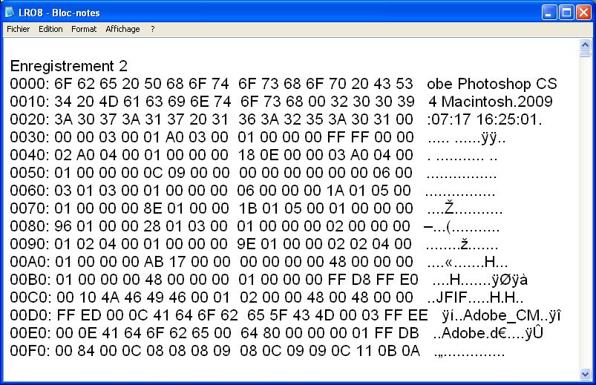Image resolution: width=596 pixels, height=385 pixels.
Task: Click the offset "0010:" at line start
Action: click(30, 102)
